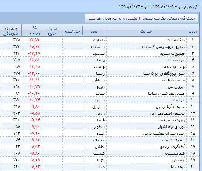Screen dimensions: 202x171
Task: Select company سر. نیروگاهی ایران سنا
Action: [164, 74]
